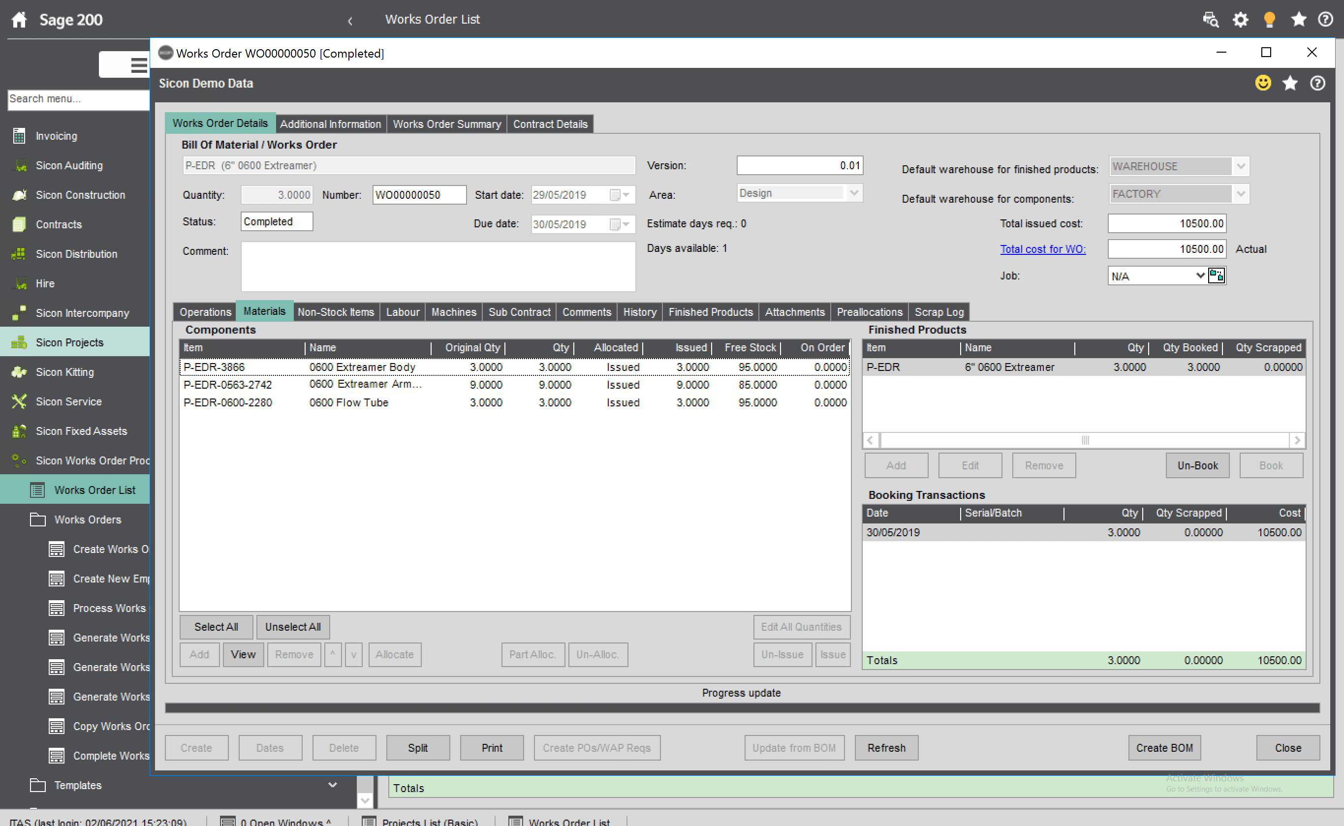This screenshot has height=826, width=1344.
Task: Expand the FACTORY components warehouse dropdown
Action: click(1240, 193)
